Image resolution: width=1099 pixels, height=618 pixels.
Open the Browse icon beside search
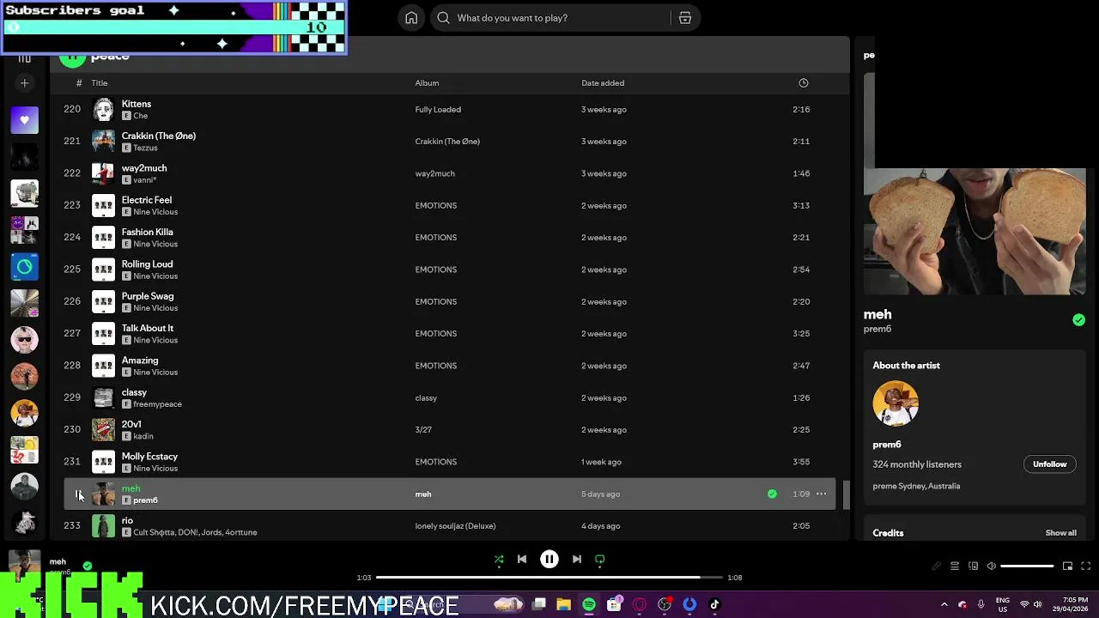click(x=685, y=18)
